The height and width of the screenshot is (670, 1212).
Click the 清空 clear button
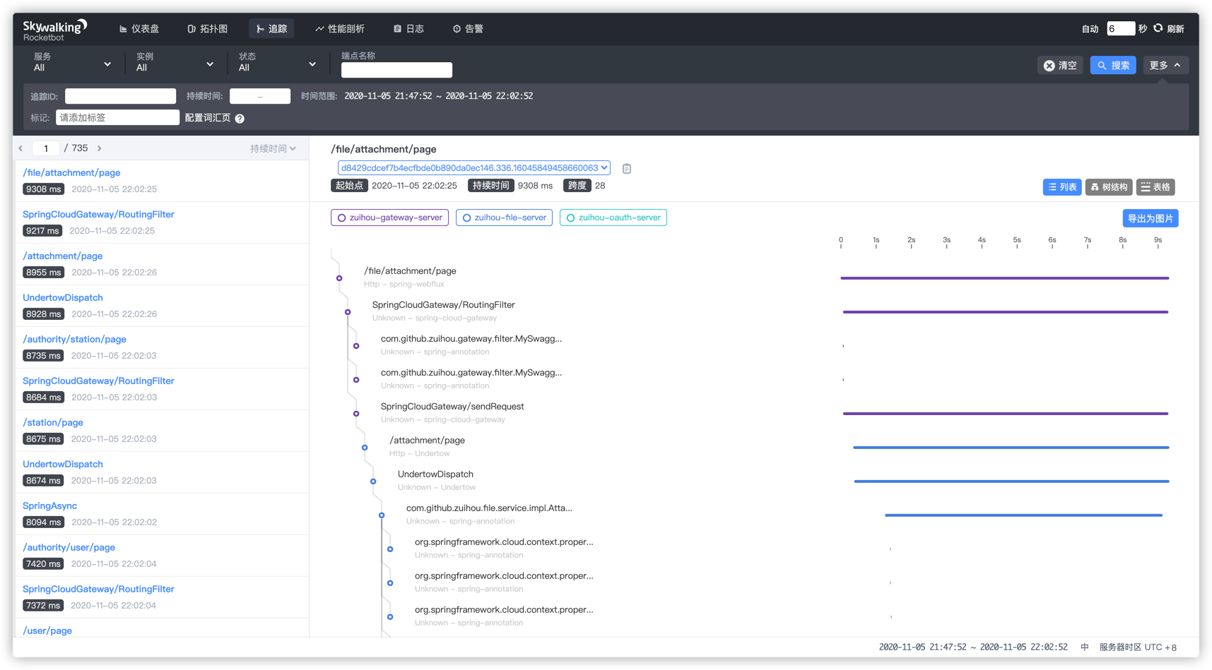pyautogui.click(x=1060, y=66)
